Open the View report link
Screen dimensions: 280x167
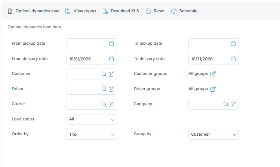[x=85, y=11]
